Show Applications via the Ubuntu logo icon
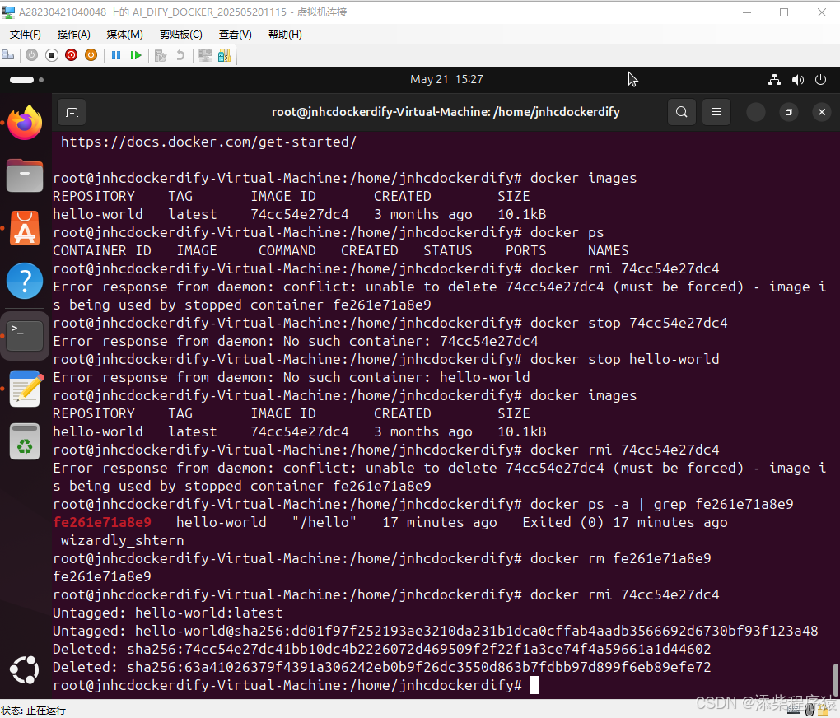This screenshot has height=718, width=840. 25,669
